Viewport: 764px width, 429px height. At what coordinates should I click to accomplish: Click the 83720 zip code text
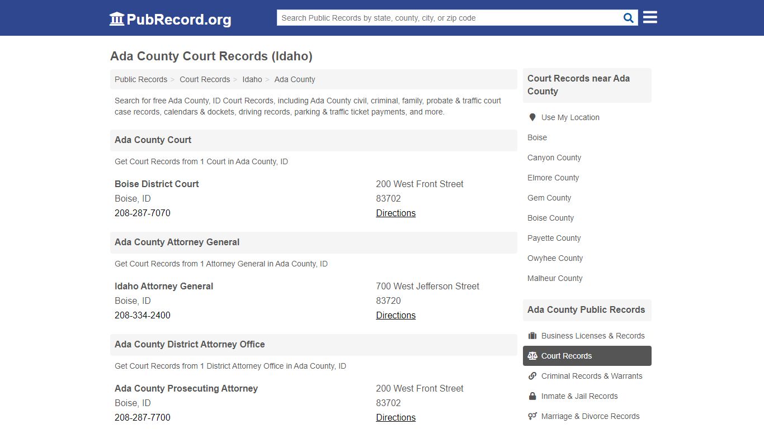click(x=389, y=301)
